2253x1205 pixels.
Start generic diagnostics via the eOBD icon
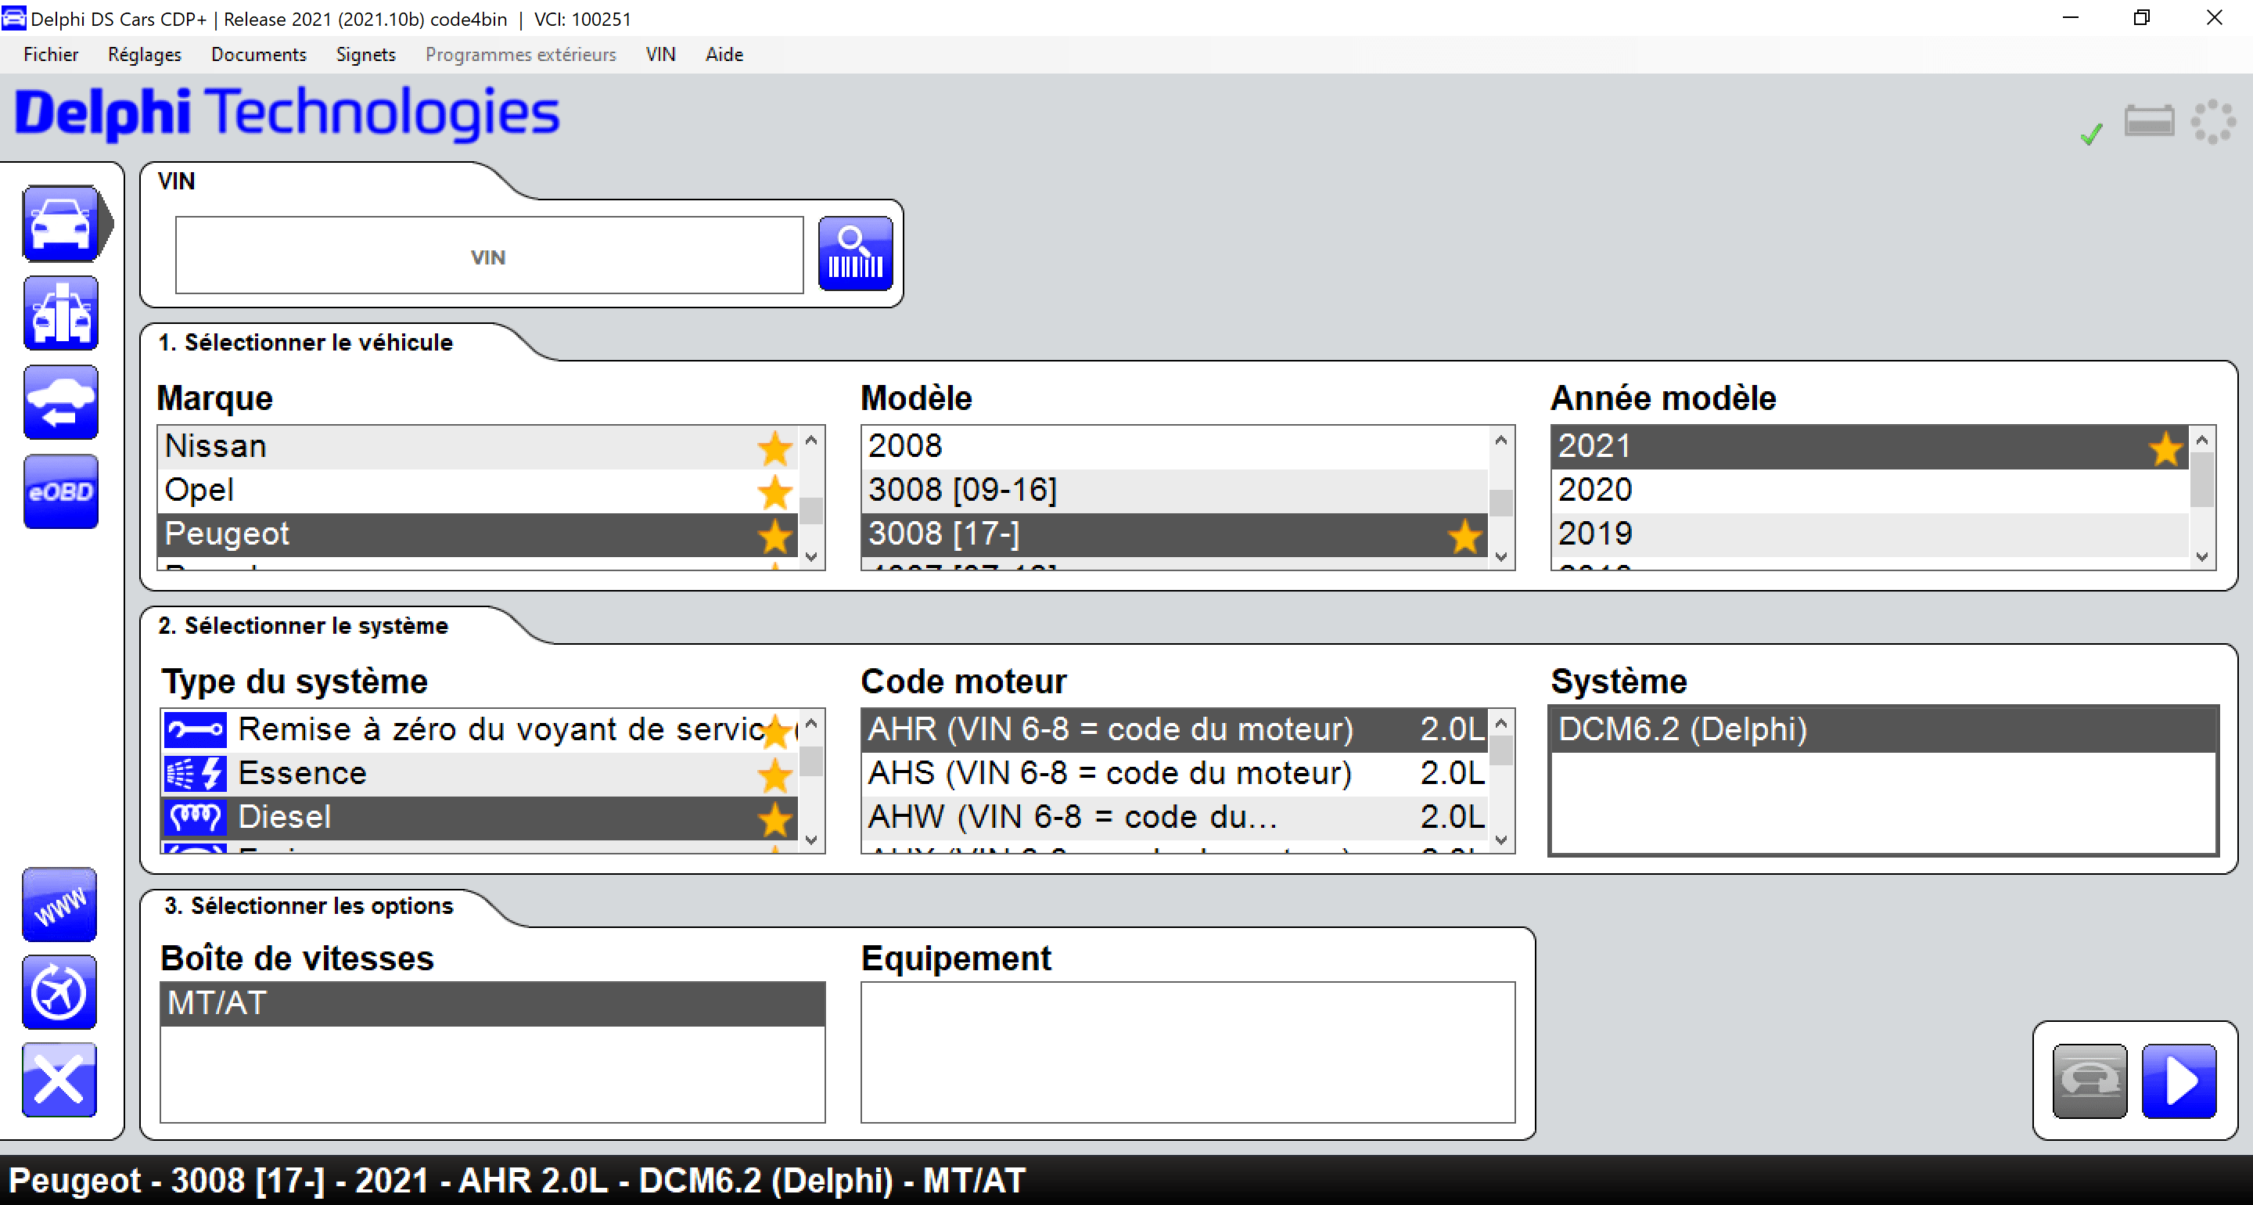tap(60, 491)
